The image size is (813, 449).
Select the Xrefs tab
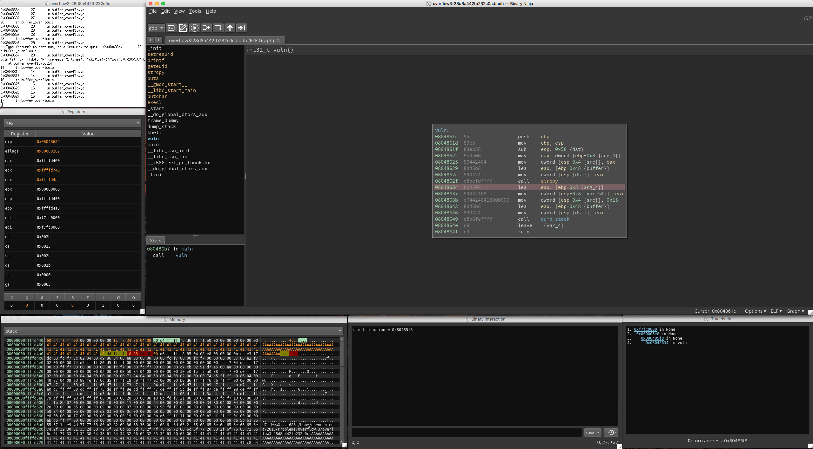155,240
